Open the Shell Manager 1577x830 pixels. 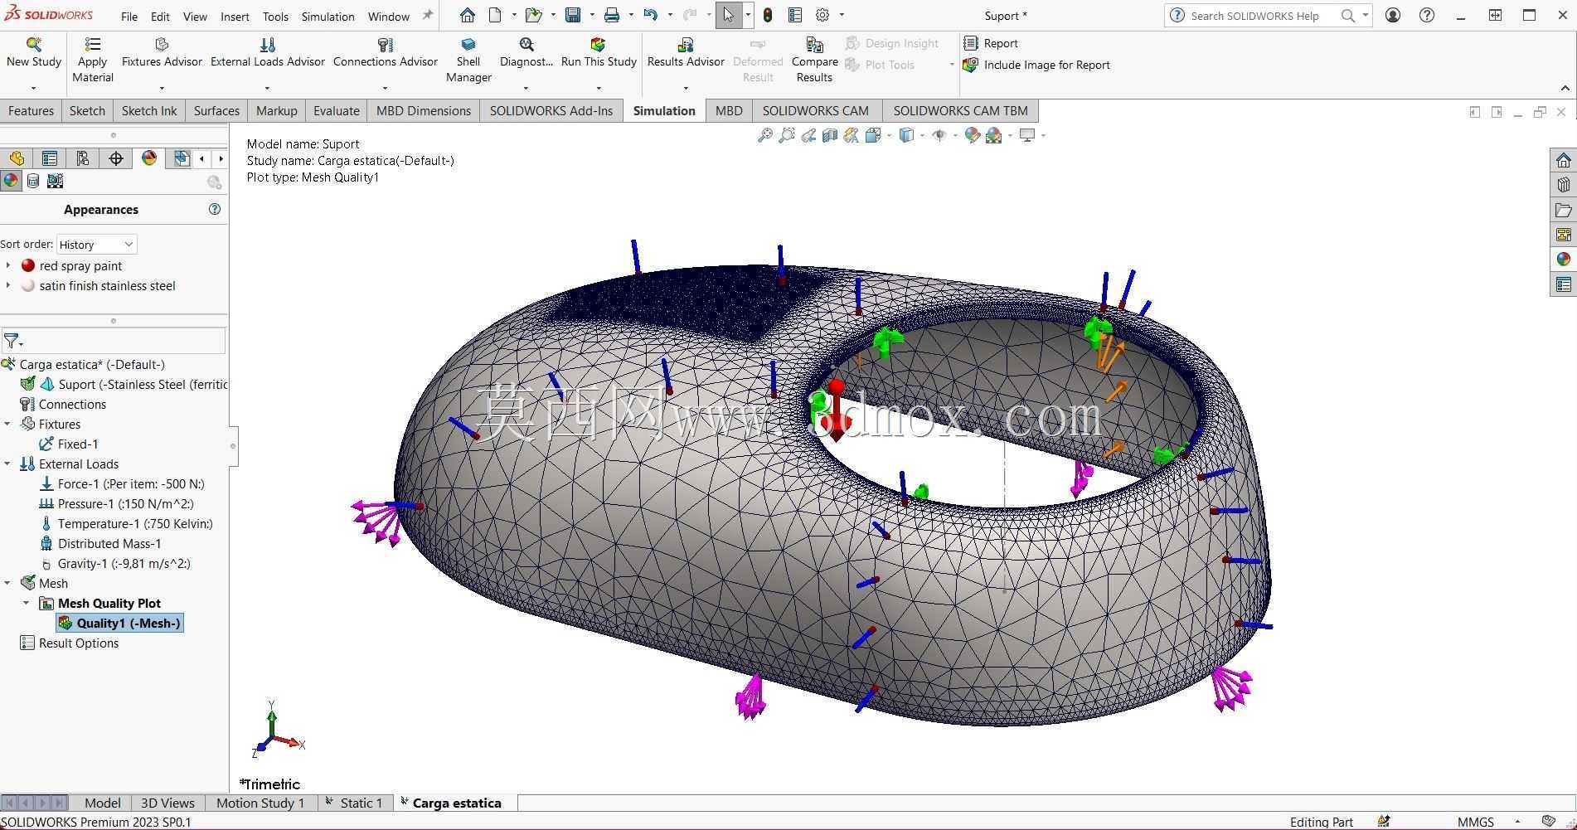[468, 60]
